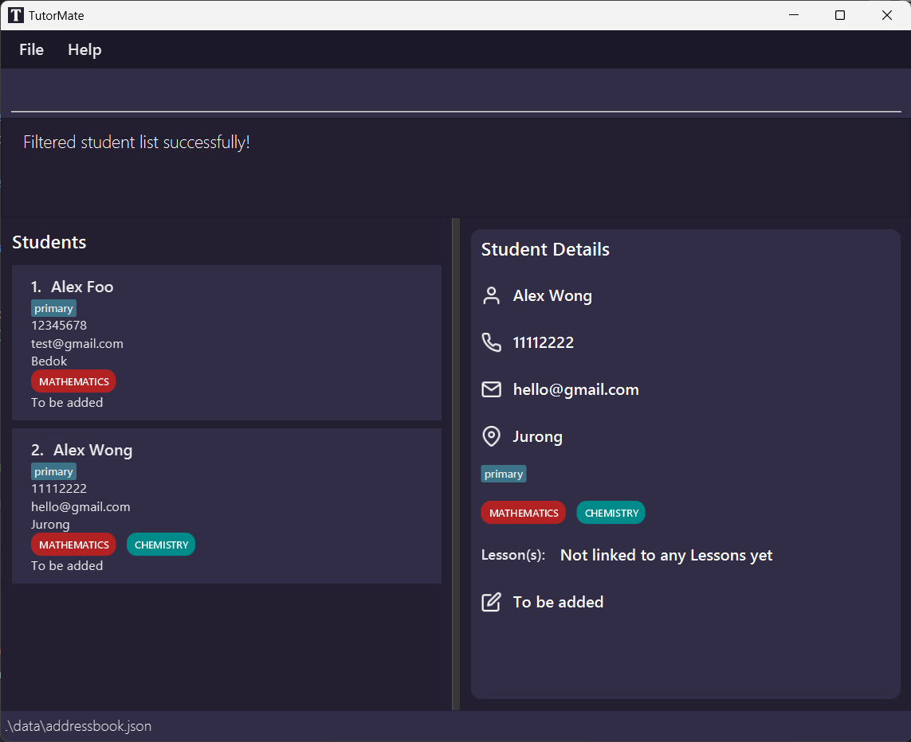Click the Student Details heading
The image size is (911, 742).
545,249
